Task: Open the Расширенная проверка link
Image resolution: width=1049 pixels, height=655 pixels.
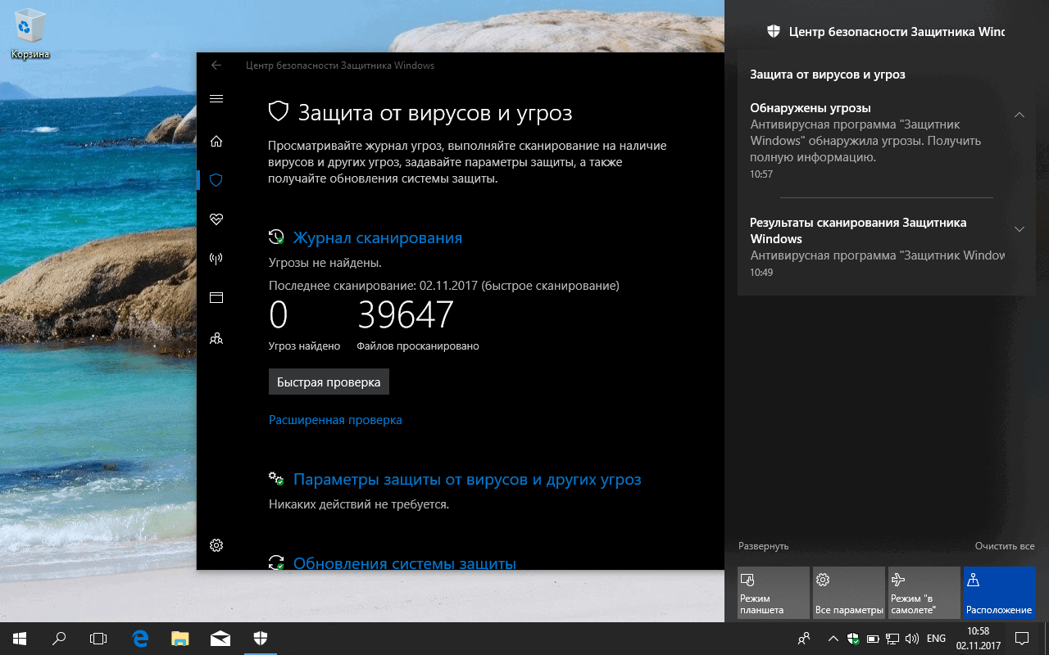Action: (335, 419)
